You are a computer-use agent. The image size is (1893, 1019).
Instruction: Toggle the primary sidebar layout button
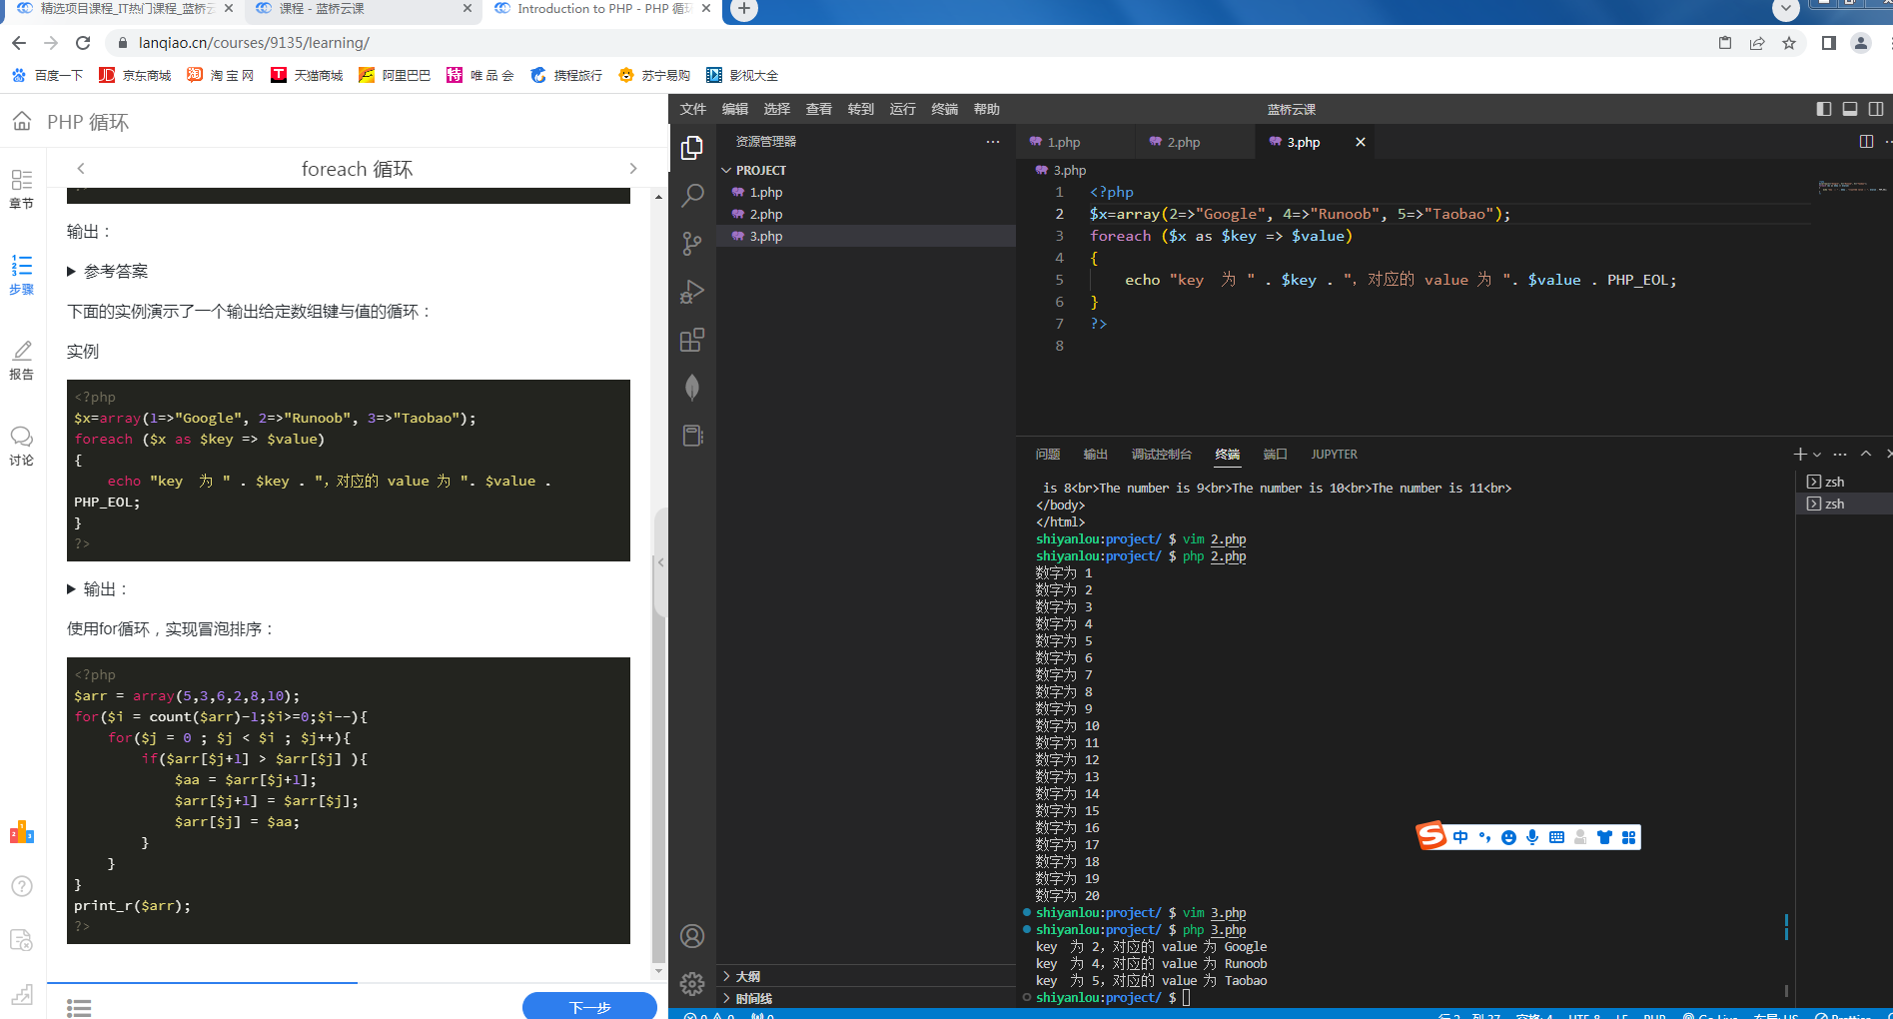click(1824, 109)
